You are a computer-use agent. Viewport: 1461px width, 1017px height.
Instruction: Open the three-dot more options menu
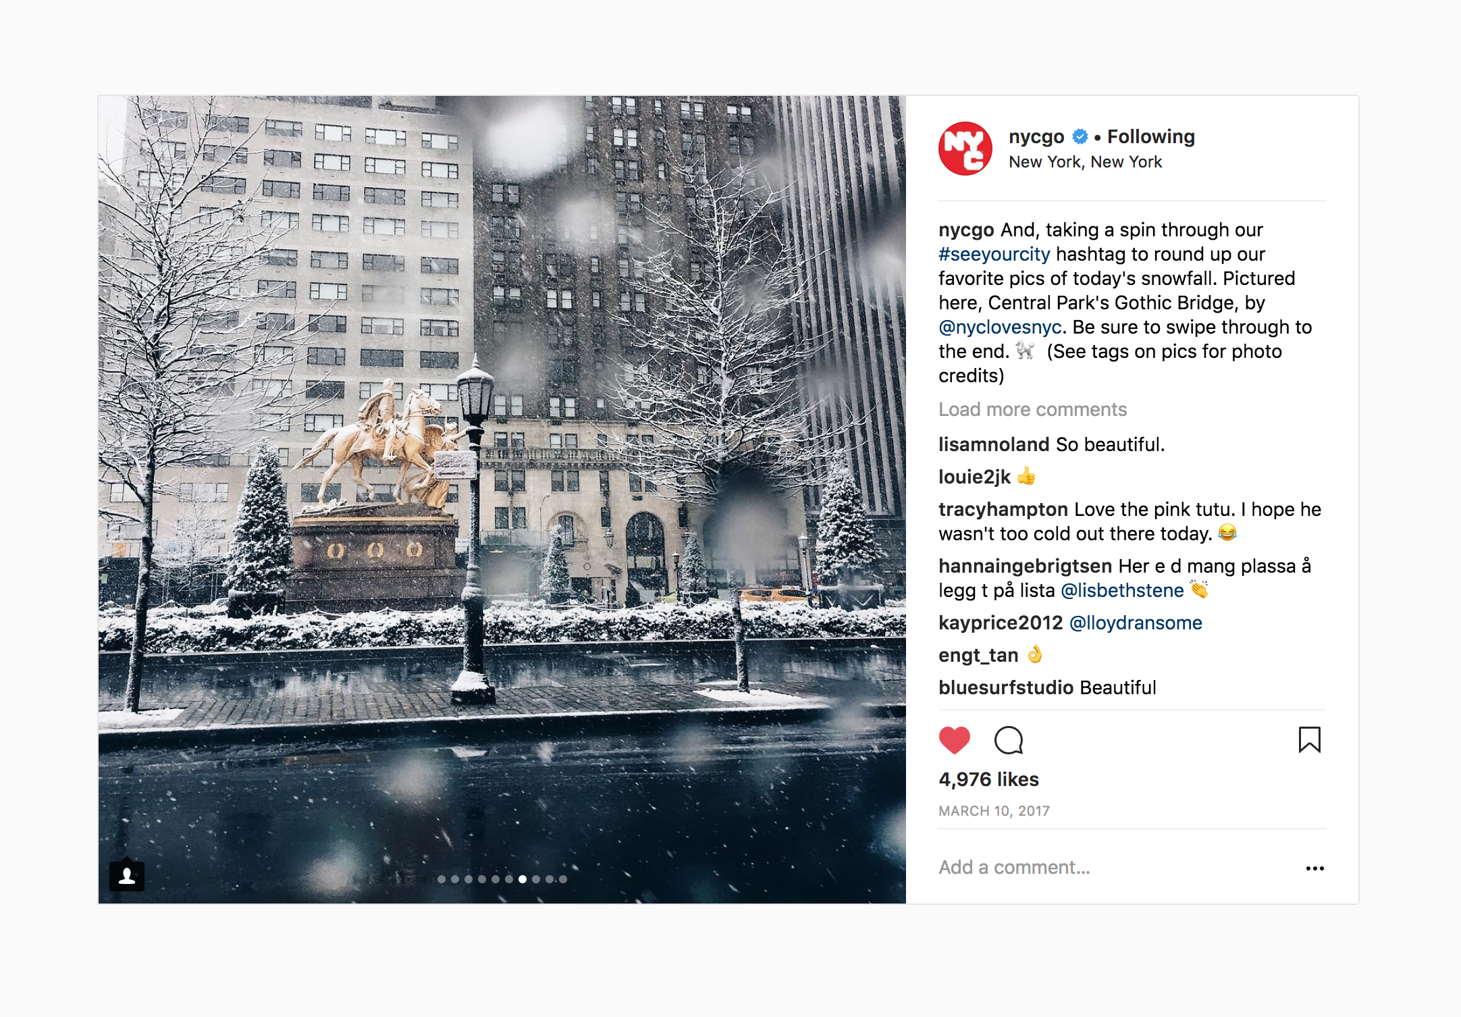1314,868
